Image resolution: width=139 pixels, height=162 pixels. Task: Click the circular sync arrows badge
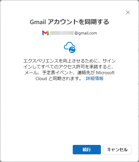point(72,50)
